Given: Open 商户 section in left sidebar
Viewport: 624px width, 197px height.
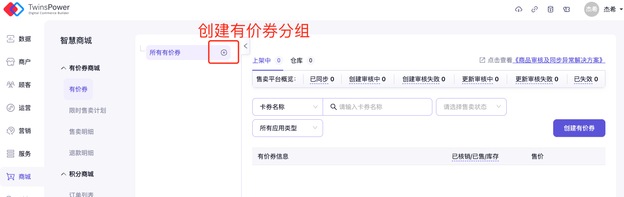Looking at the screenshot, I should click(19, 62).
